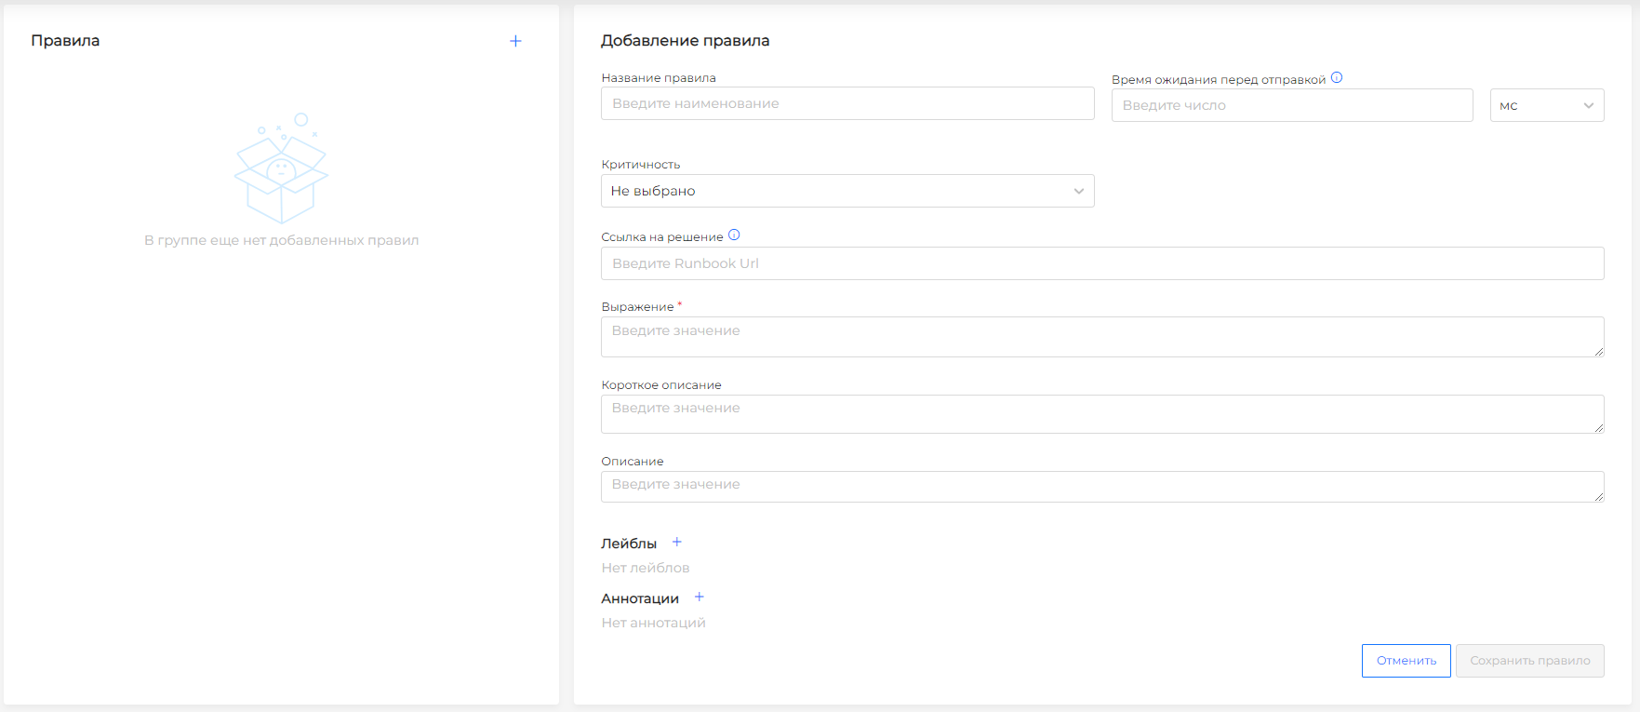Click info icon next to Время ожидания

(1337, 78)
